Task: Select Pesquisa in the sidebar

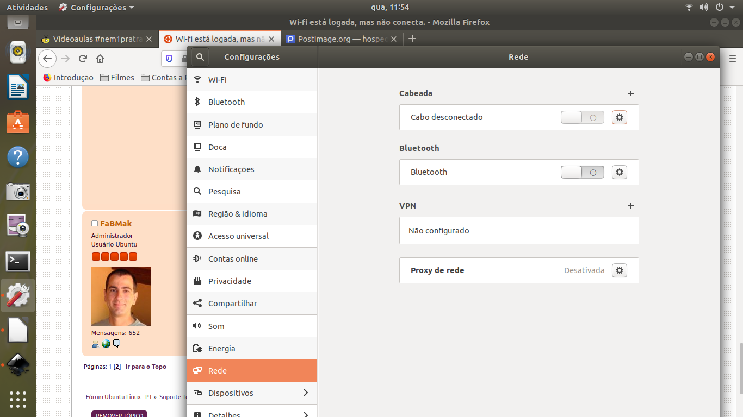Action: click(x=252, y=191)
